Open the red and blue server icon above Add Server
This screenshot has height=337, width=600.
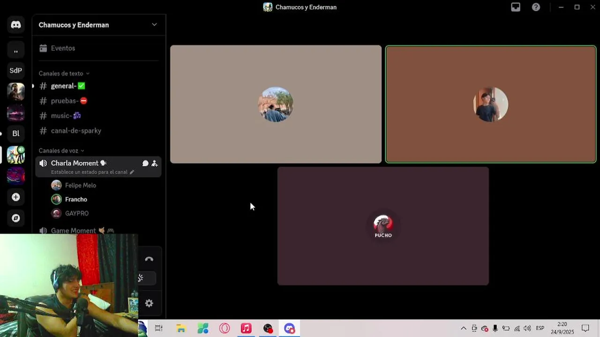(x=16, y=176)
